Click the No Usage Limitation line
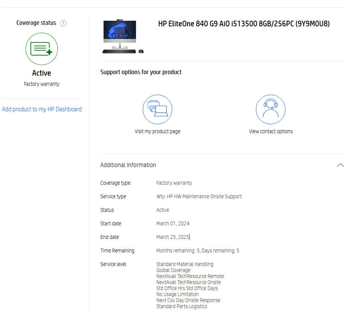Image resolution: width=353 pixels, height=313 pixels. tap(177, 294)
